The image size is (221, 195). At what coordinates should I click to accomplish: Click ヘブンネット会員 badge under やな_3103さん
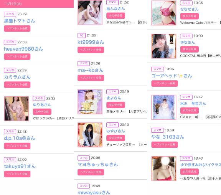click(x=165, y=145)
